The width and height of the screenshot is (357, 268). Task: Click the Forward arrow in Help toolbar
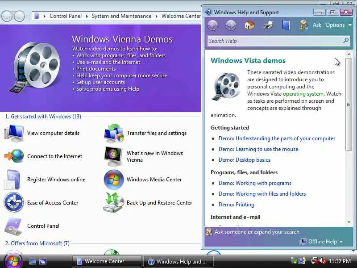231,25
